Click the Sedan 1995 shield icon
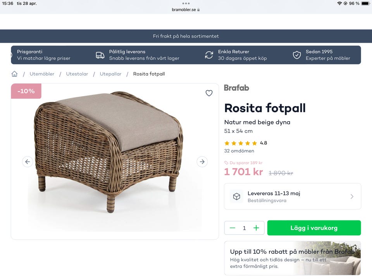 point(297,55)
